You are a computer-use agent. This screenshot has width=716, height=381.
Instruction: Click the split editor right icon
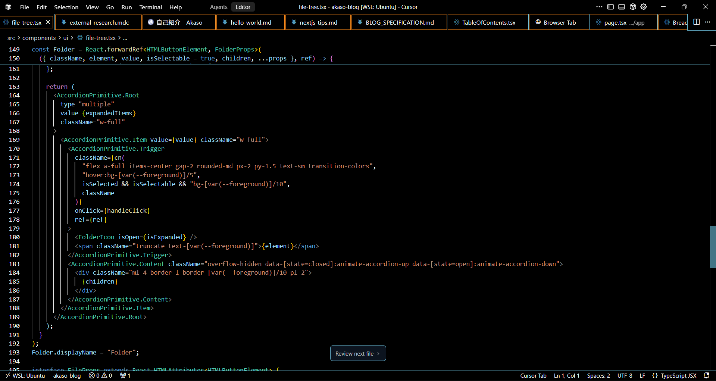[x=696, y=22]
